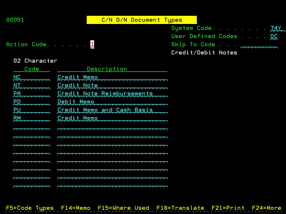Click Credit Memo and Cash Basis description
Viewport: 286px width, 214px height.
pos(112,110)
